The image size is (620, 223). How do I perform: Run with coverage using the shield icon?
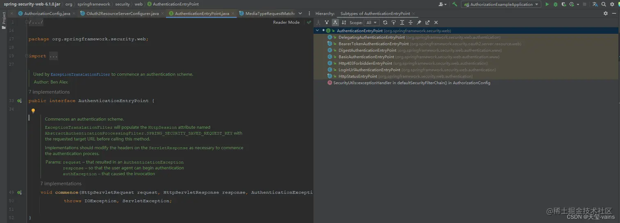[564, 5]
